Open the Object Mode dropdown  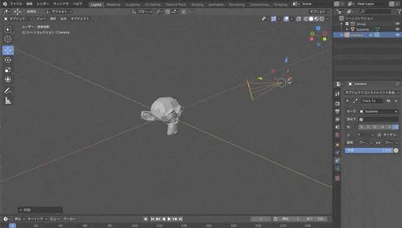[18, 19]
